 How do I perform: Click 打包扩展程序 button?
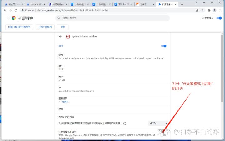[45, 27]
